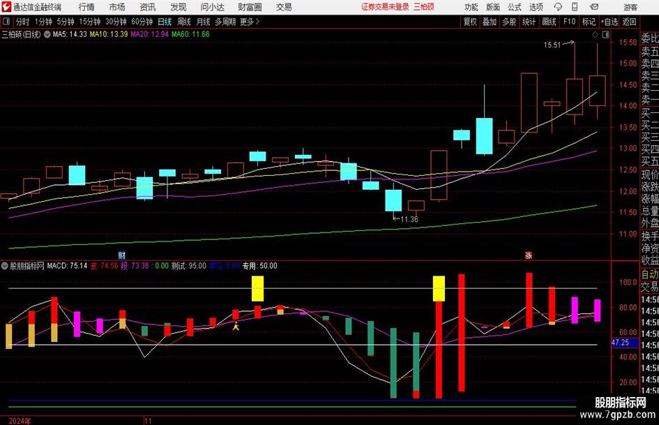Open the 三柏硕(日线) indicator dropdown arrow
659x425 pixels.
(x=47, y=34)
